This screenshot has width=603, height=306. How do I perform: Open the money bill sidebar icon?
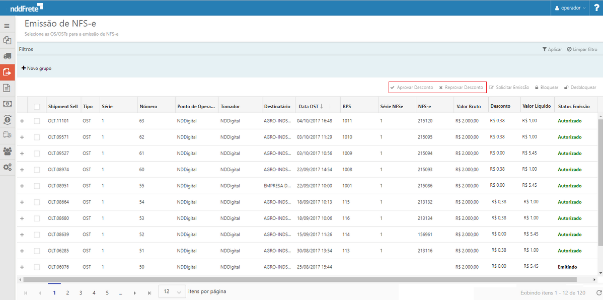click(x=7, y=104)
